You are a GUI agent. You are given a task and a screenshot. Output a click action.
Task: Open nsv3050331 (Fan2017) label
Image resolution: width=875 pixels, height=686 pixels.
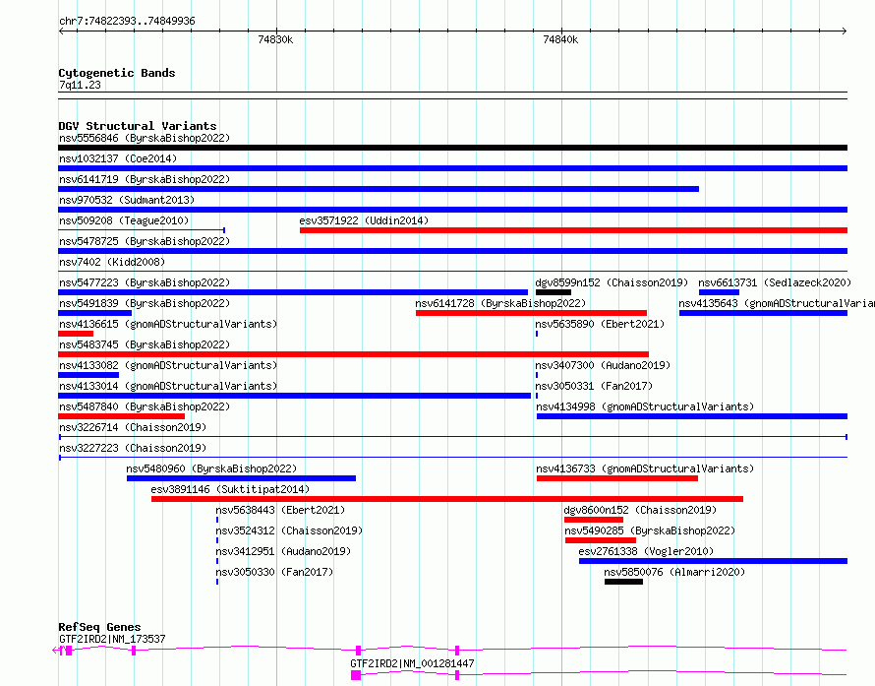pos(594,386)
